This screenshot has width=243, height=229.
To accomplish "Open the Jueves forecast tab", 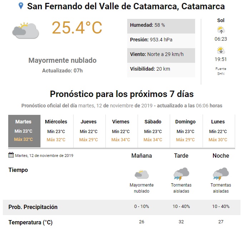I will pyautogui.click(x=89, y=131).
